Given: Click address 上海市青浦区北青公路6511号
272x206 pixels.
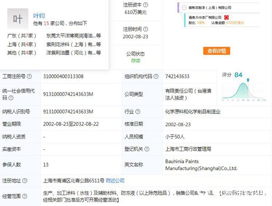Looking at the screenshot, I should point(74,181).
